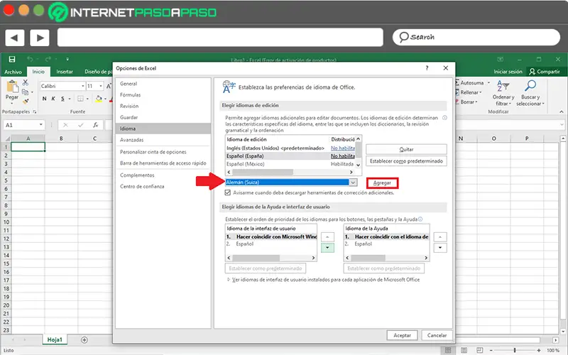Toggle italic with the K button
Viewport: 568px width, 355px height.
pyautogui.click(x=53, y=99)
